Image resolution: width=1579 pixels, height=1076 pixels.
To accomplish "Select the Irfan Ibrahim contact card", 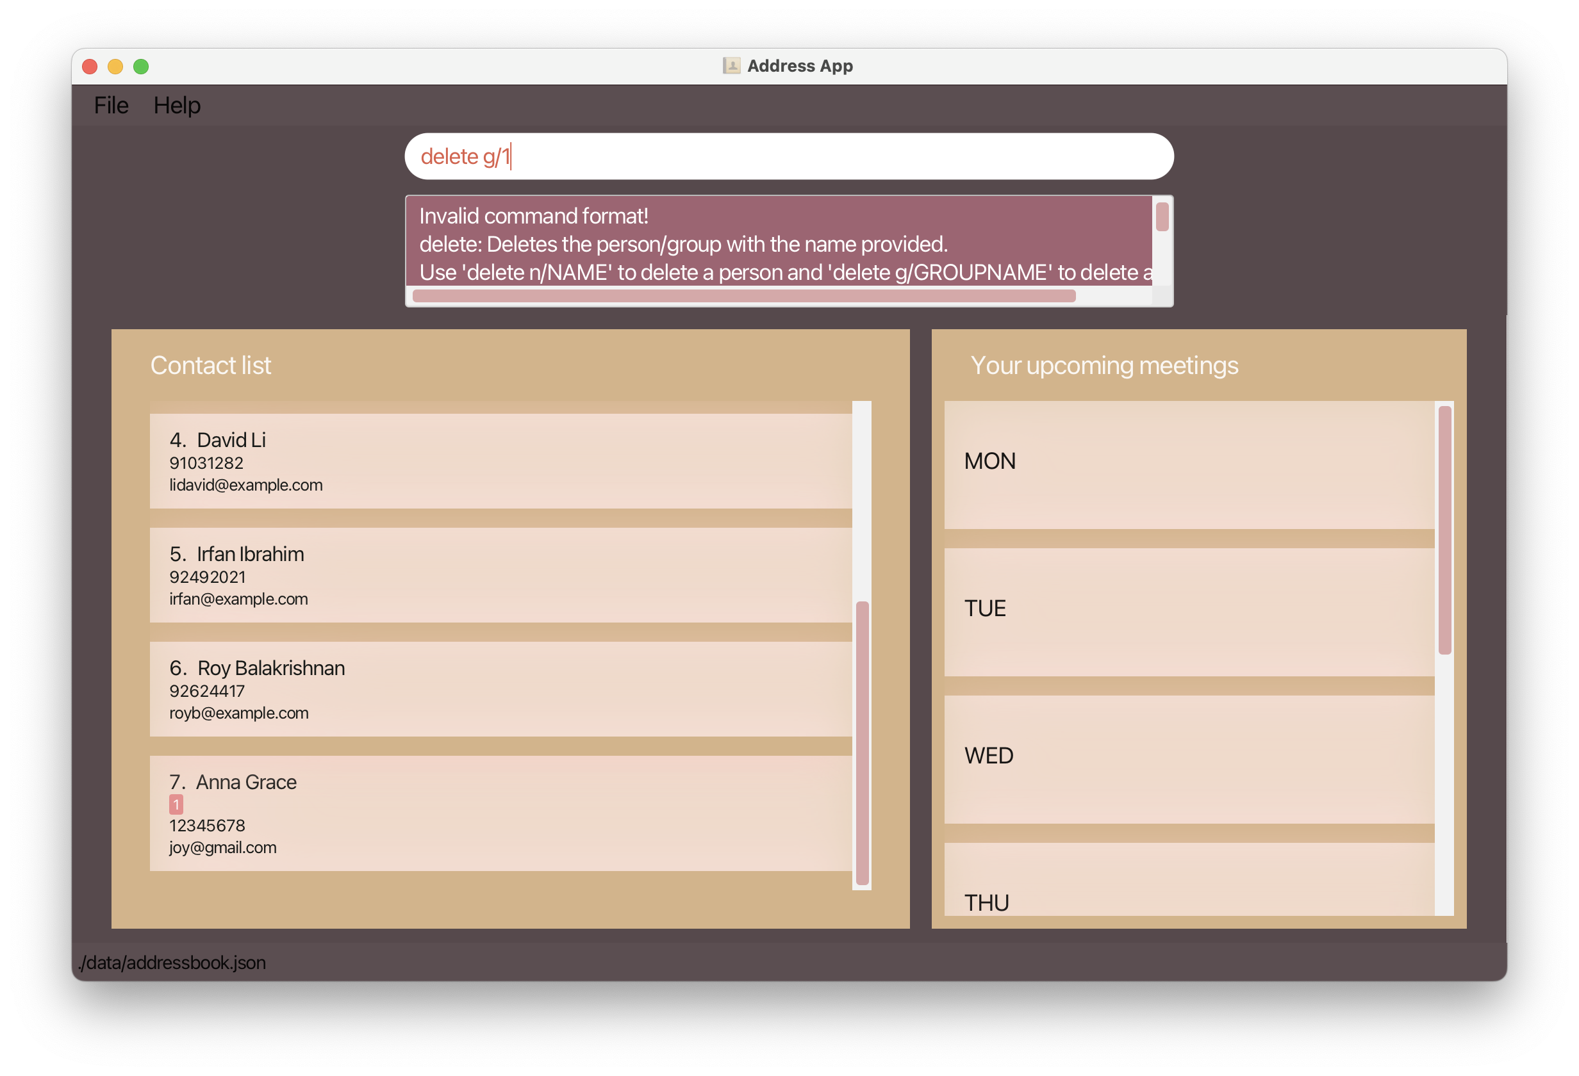I will point(500,575).
